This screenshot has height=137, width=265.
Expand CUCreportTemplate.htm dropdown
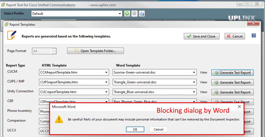(x=106, y=92)
